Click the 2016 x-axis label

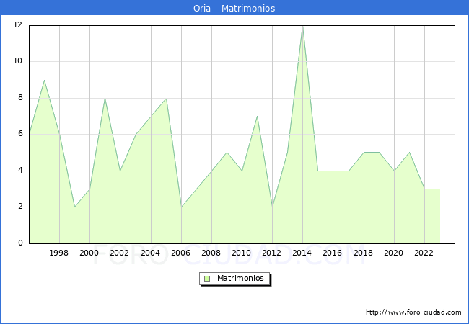[333, 253]
